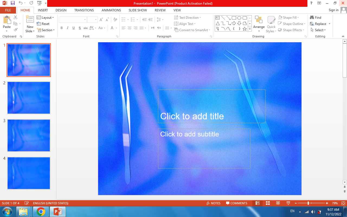This screenshot has height=217, width=347.
Task: Fit slide to current window icon
Action: click(343, 203)
